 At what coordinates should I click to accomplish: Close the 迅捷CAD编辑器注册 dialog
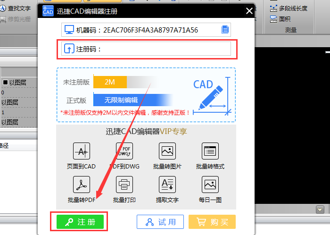coord(249,11)
